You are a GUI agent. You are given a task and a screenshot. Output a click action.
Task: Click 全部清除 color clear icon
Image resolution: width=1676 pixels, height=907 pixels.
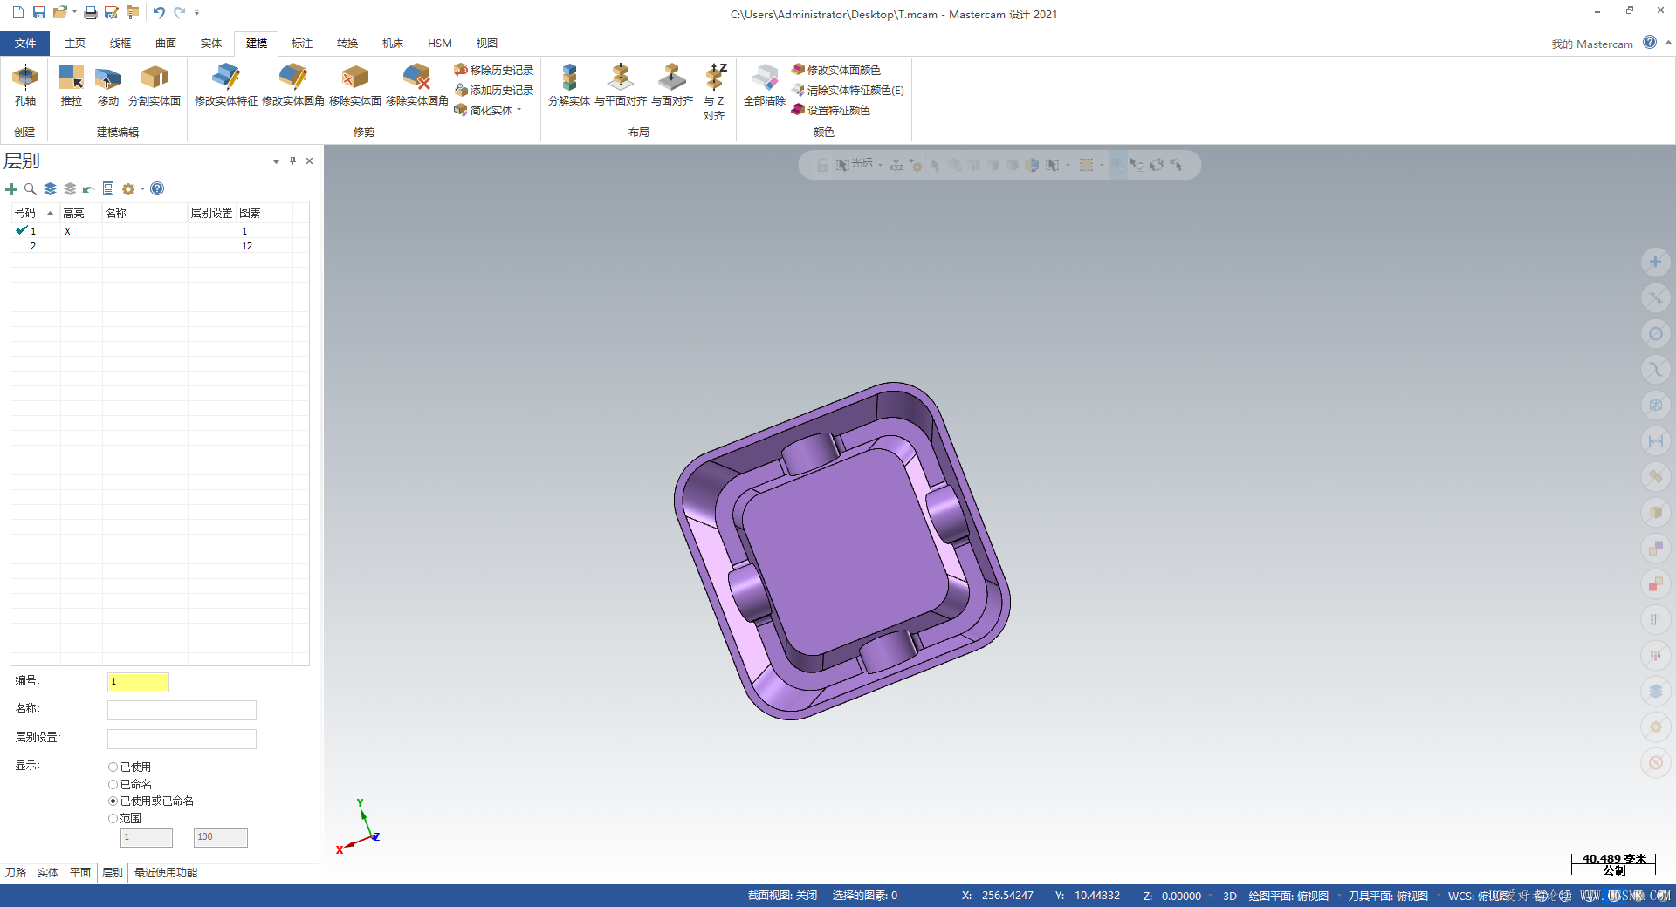click(x=764, y=78)
